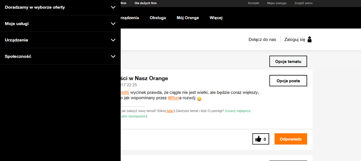Click the tutaj link in signature
Screen dimensions: 361x161
click(169, 111)
